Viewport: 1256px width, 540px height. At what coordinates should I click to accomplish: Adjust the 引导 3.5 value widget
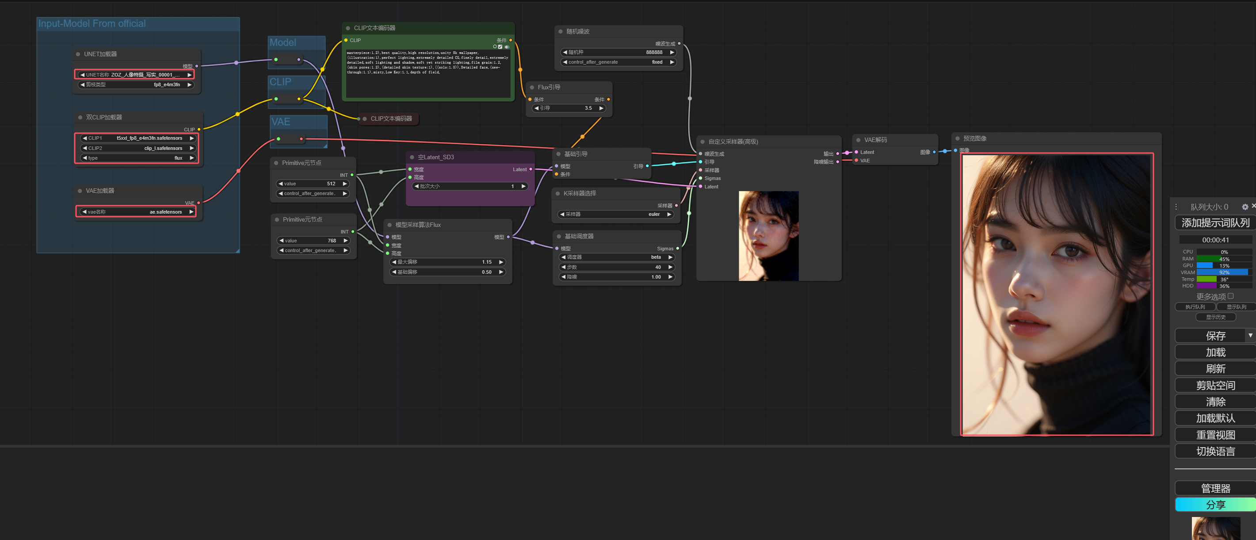[569, 108]
